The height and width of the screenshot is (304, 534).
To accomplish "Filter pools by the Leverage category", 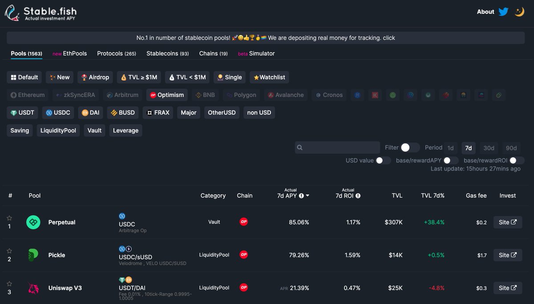I will point(125,131).
